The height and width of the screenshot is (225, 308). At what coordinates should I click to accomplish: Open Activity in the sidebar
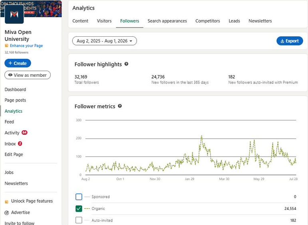pyautogui.click(x=12, y=133)
